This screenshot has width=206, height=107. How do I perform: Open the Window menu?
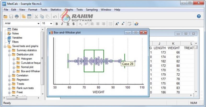click(x=106, y=10)
